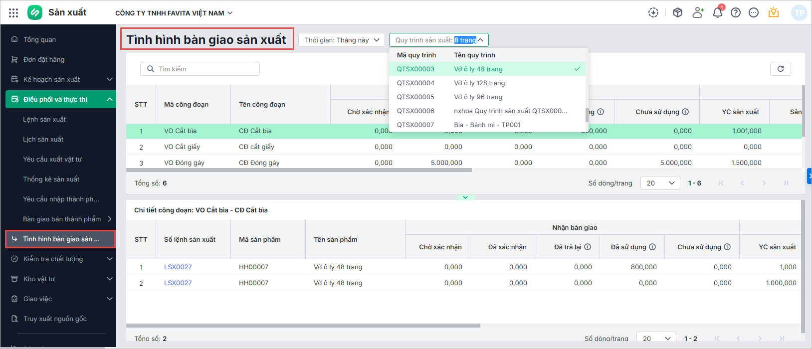Image resolution: width=812 pixels, height=349 pixels.
Task: Click the info icon beside Đã trả lại
Action: tap(588, 247)
